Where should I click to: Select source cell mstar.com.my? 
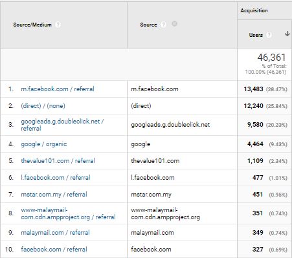click(151, 195)
